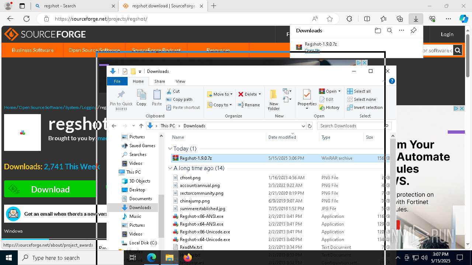Click Edge extensions puzzle icon
The height and width of the screenshot is (265, 472).
coord(349,19)
